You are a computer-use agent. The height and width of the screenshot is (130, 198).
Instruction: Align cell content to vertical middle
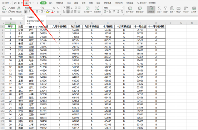[x=68, y=8]
